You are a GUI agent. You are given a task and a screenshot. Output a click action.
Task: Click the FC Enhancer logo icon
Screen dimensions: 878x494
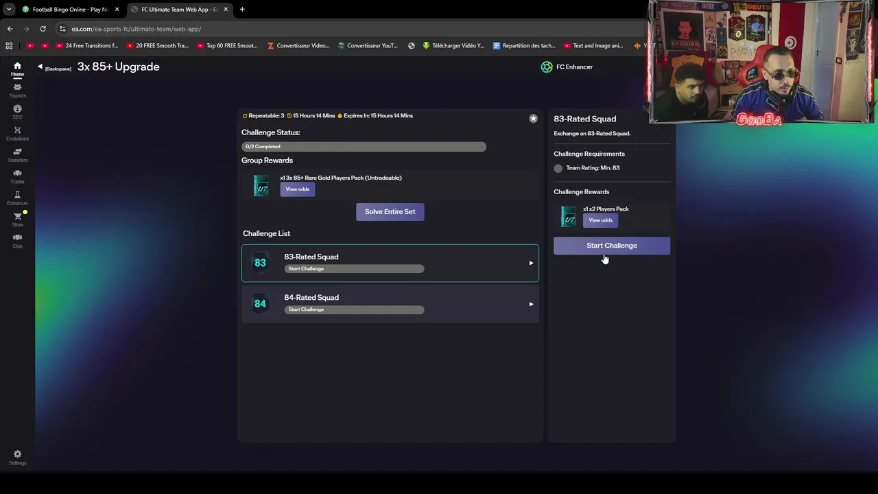pos(547,67)
